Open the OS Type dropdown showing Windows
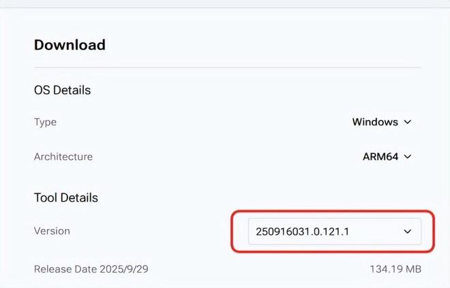The image size is (450, 288). [x=382, y=123]
